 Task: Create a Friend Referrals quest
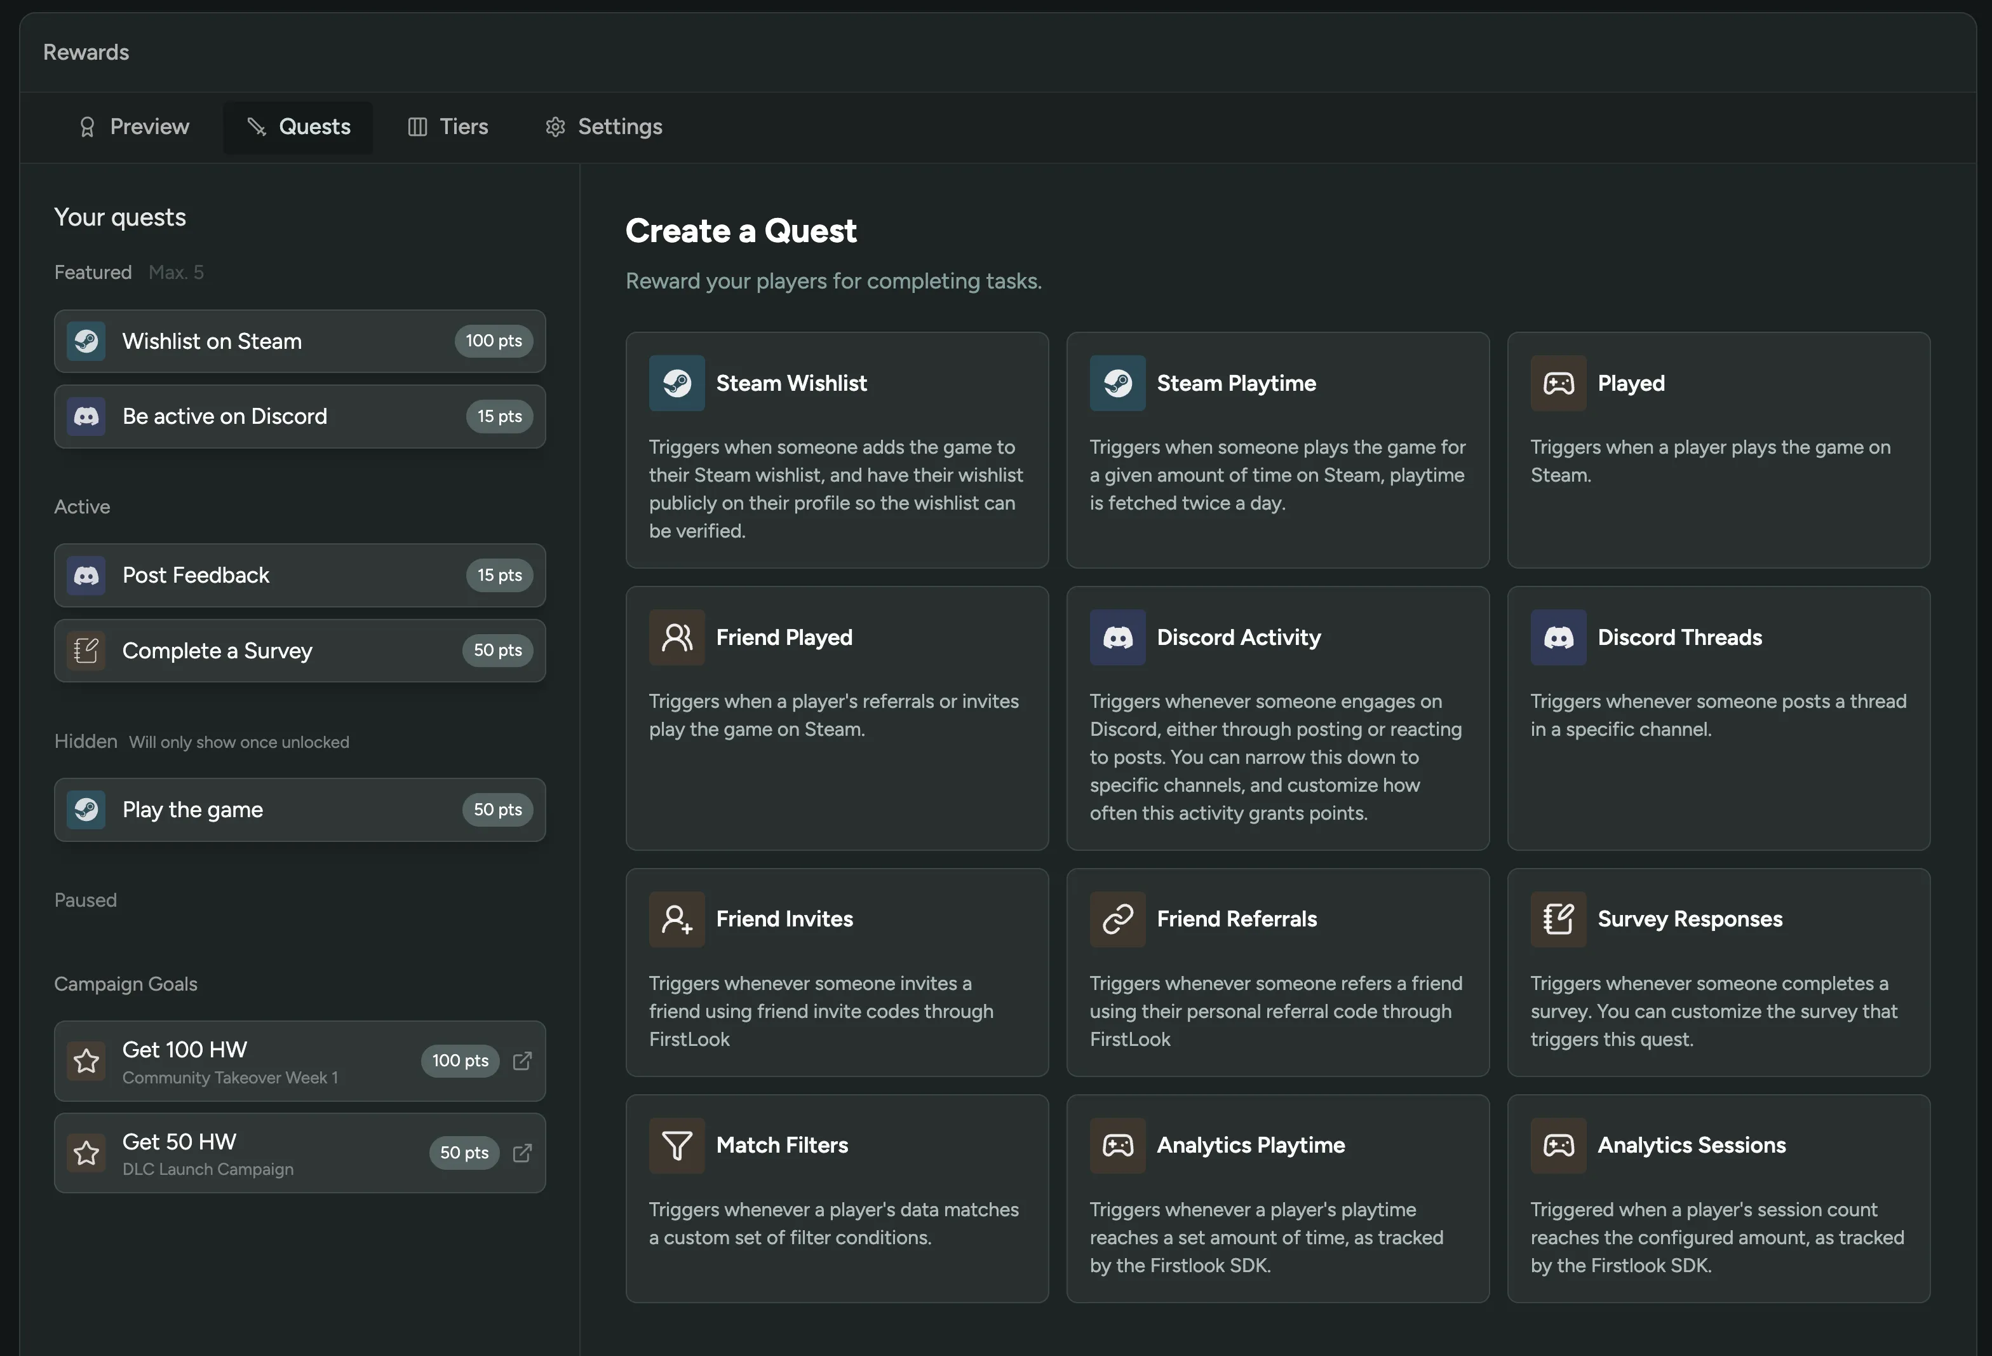1278,973
